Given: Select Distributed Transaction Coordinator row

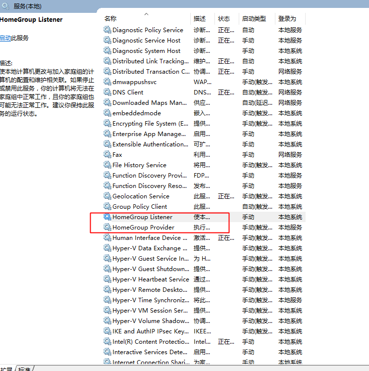Looking at the screenshot, I should (x=204, y=71).
